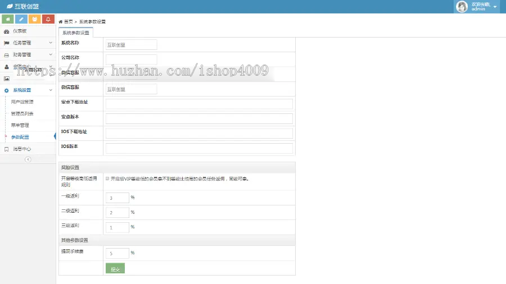Click the red bell notification shortcut button
506x284 pixels.
click(48, 19)
